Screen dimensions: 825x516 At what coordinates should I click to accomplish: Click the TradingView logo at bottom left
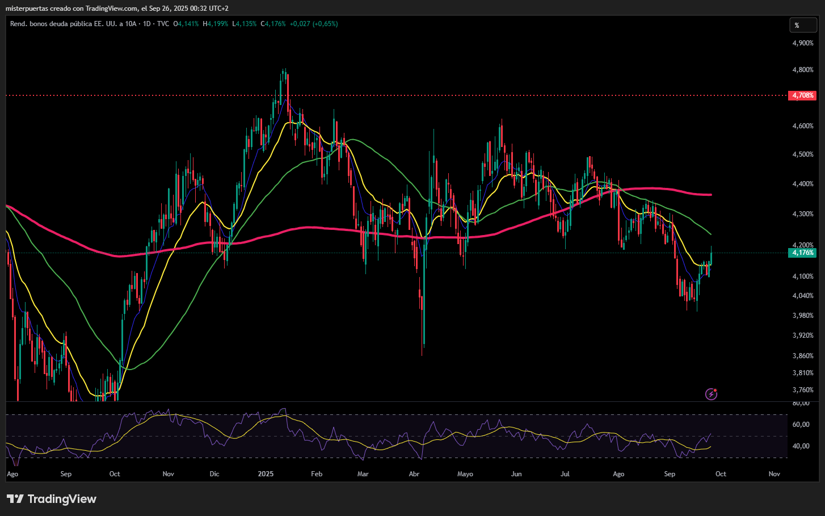tap(52, 499)
